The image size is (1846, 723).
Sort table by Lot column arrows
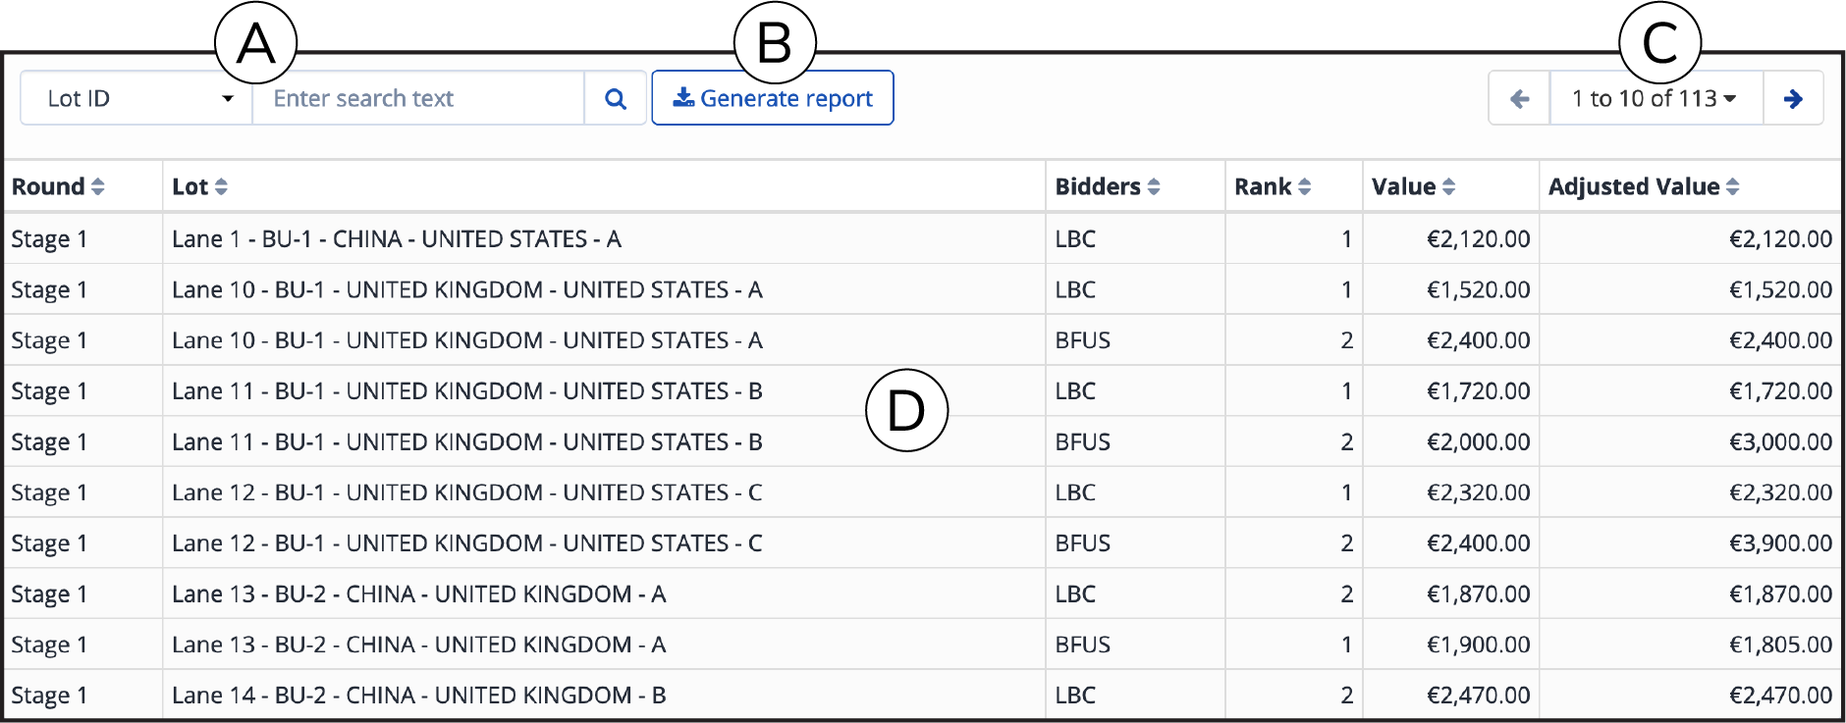click(221, 186)
